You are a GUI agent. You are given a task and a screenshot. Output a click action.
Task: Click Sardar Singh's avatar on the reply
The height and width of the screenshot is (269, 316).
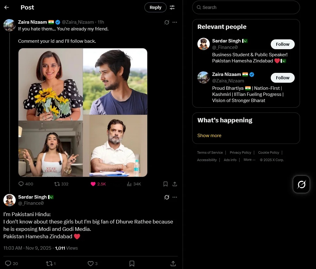pyautogui.click(x=10, y=200)
